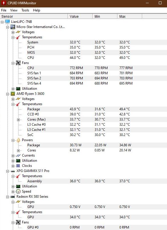Collapse the AMD Ryzen 5 3600 node

pos(7,94)
